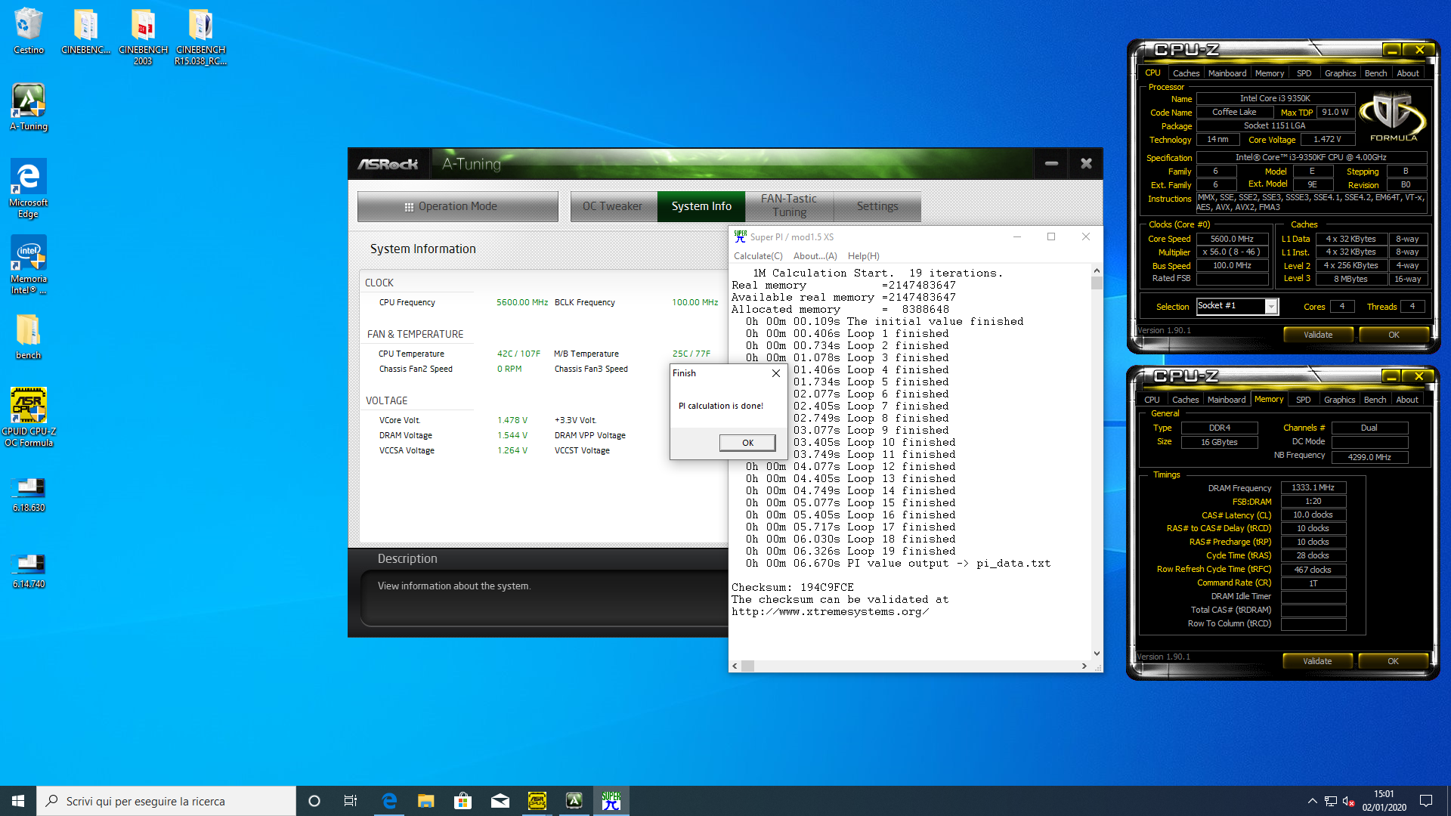Switch to Operation Mode in A-Tuning
The width and height of the screenshot is (1451, 816).
coord(457,206)
